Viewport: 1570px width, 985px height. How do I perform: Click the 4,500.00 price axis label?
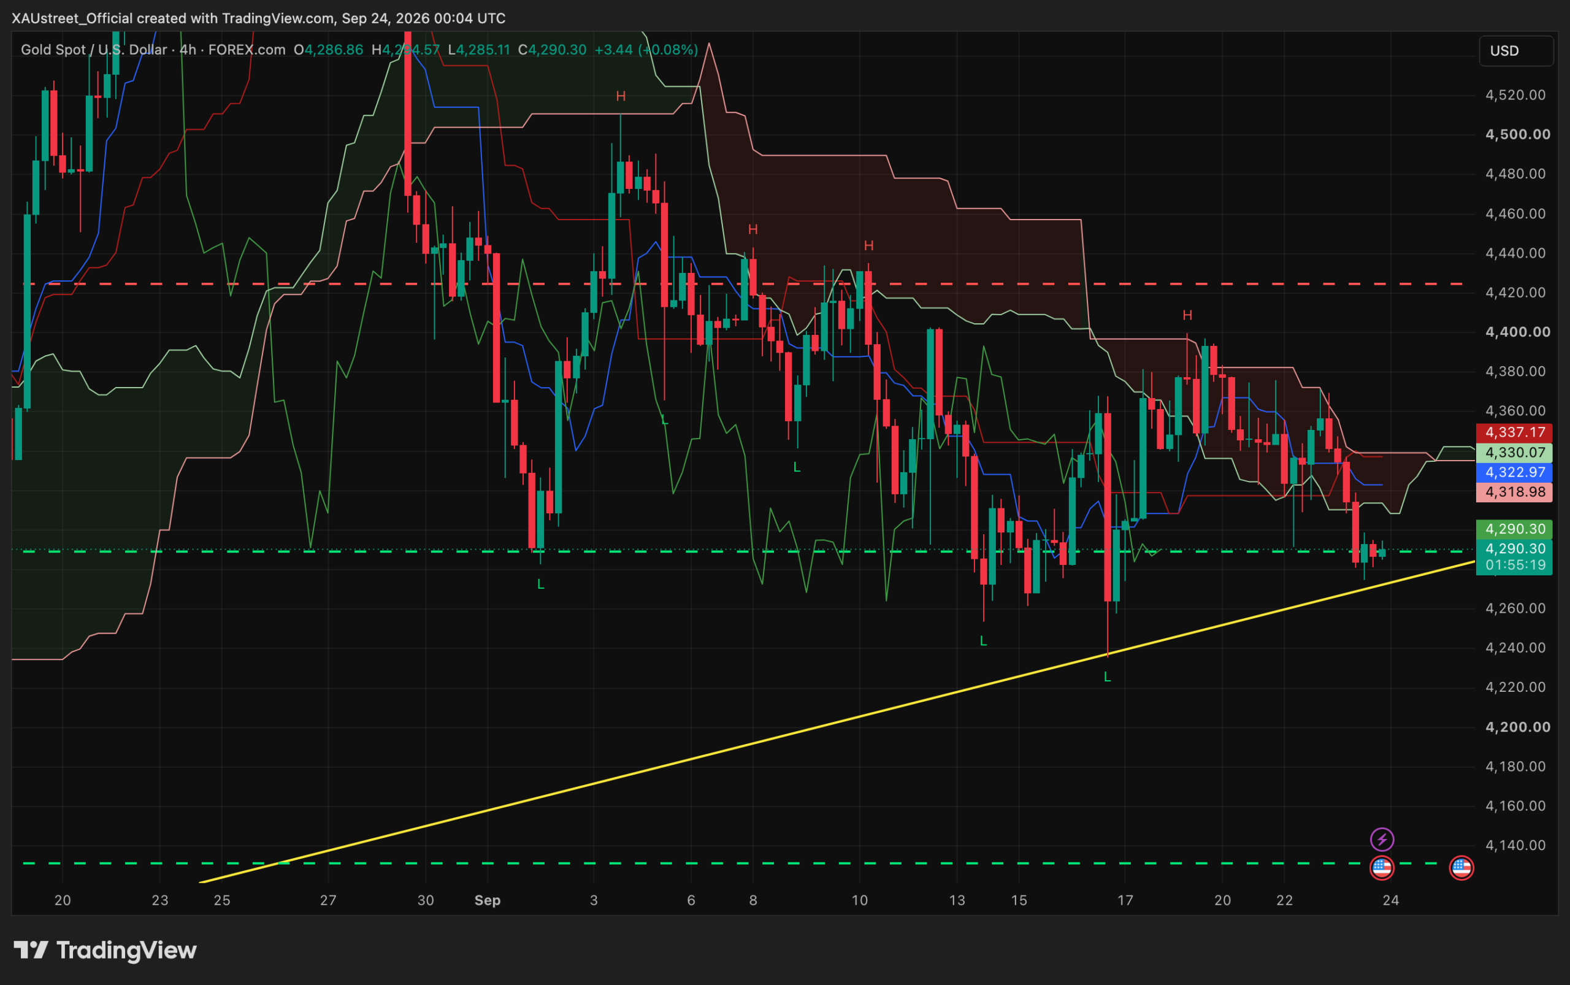[1518, 134]
